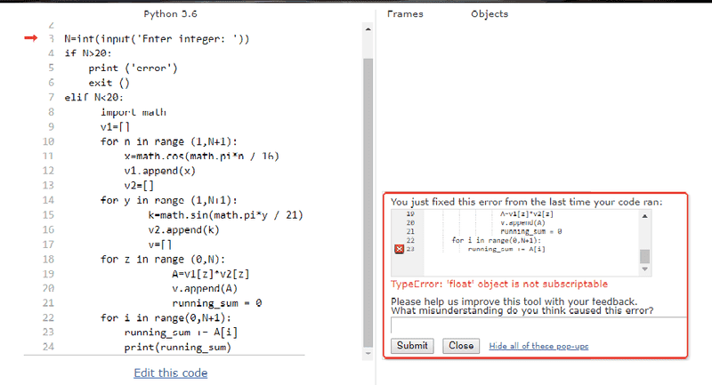Click line 19 'A=v1[z]*v2[z]' in main code
Image resolution: width=712 pixels, height=385 pixels.
211,274
